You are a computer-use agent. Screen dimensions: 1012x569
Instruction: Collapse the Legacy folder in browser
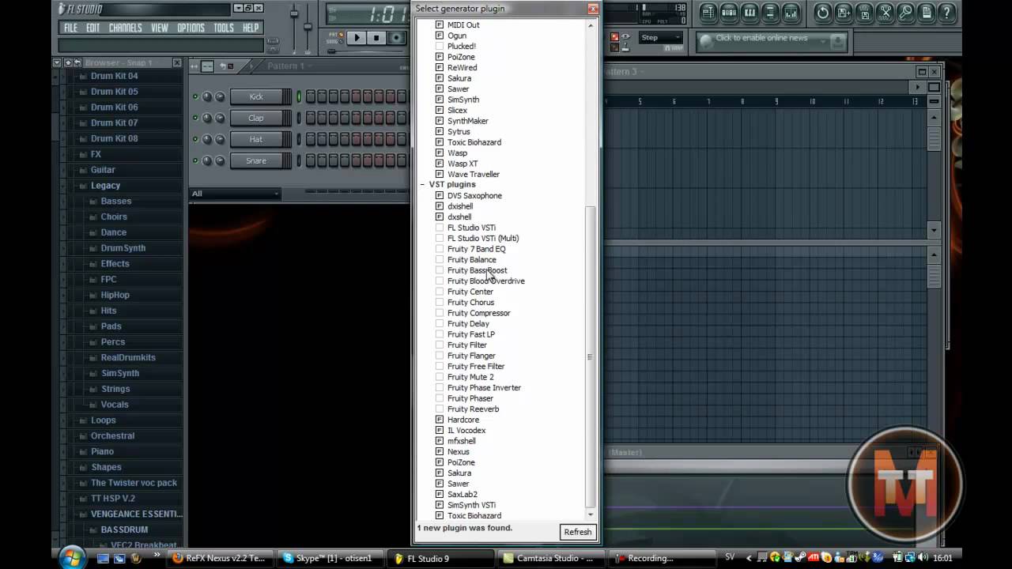(81, 186)
